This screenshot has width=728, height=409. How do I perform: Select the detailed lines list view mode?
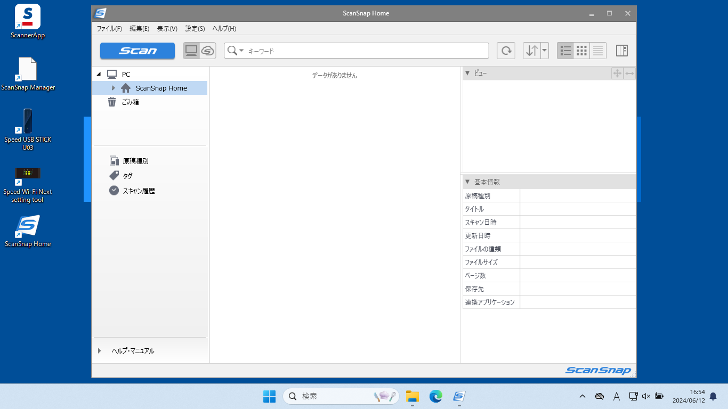[x=598, y=51]
